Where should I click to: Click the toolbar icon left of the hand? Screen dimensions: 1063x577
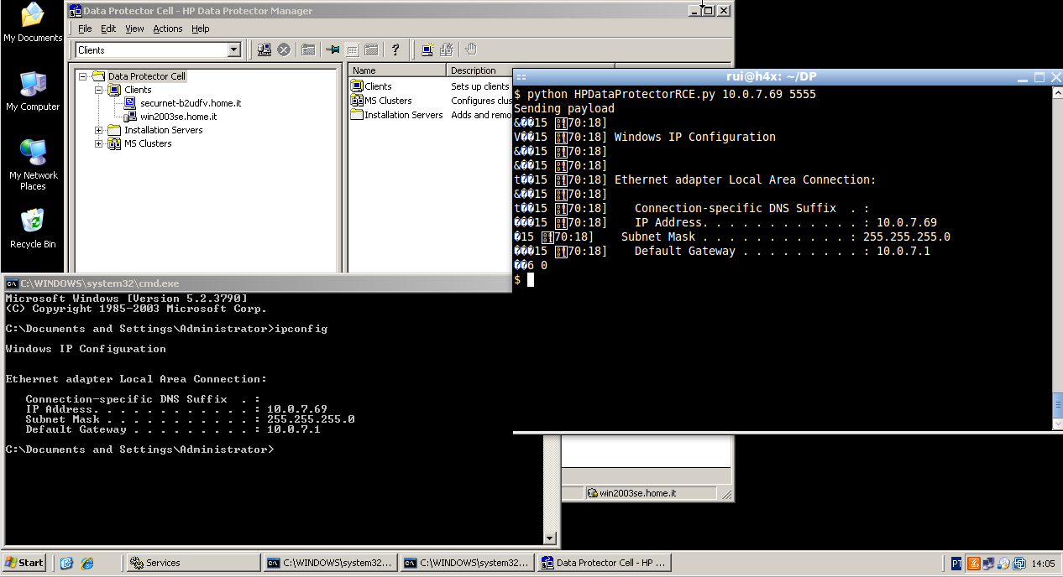pos(447,49)
